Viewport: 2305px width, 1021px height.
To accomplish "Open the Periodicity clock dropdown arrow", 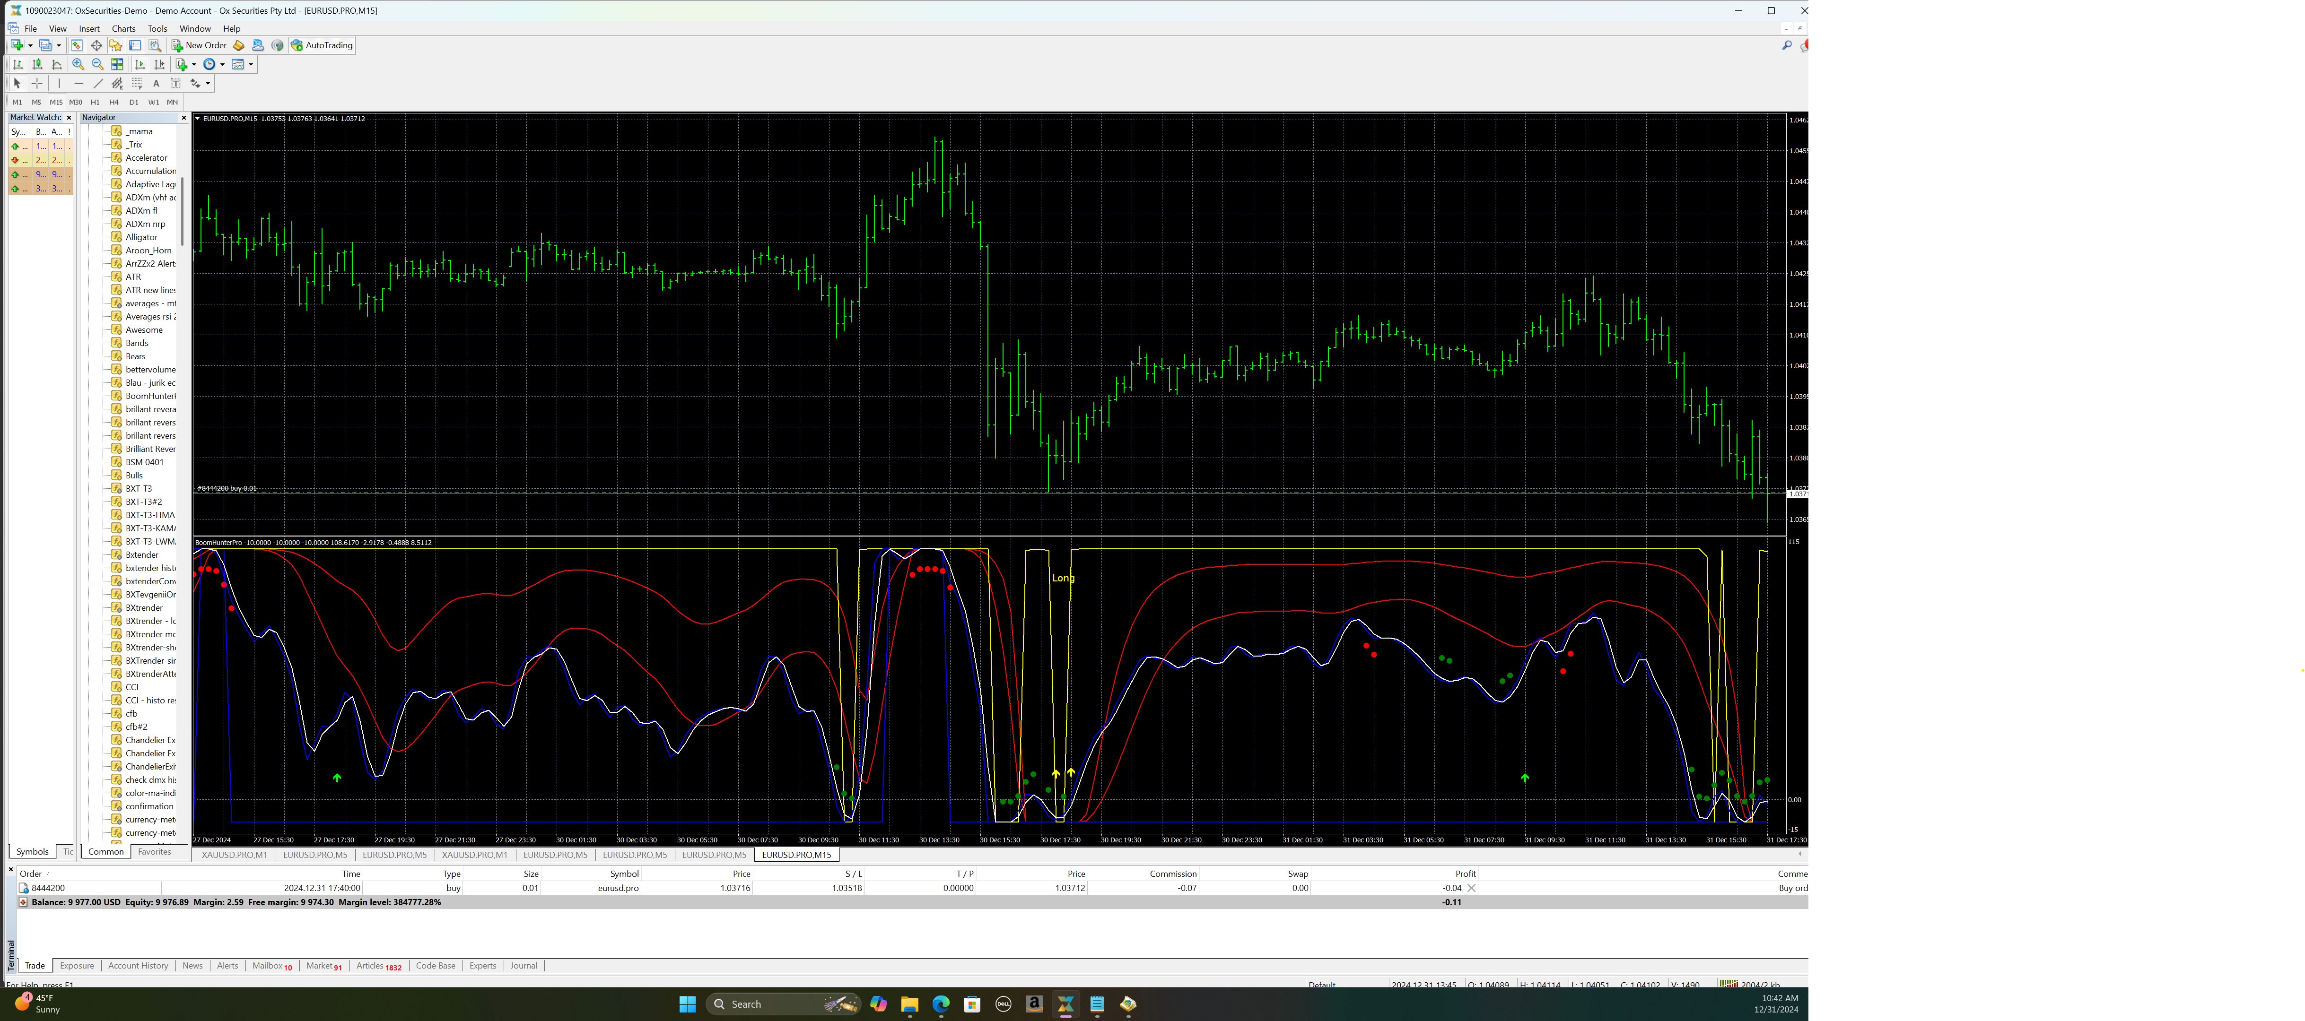I will (x=222, y=64).
